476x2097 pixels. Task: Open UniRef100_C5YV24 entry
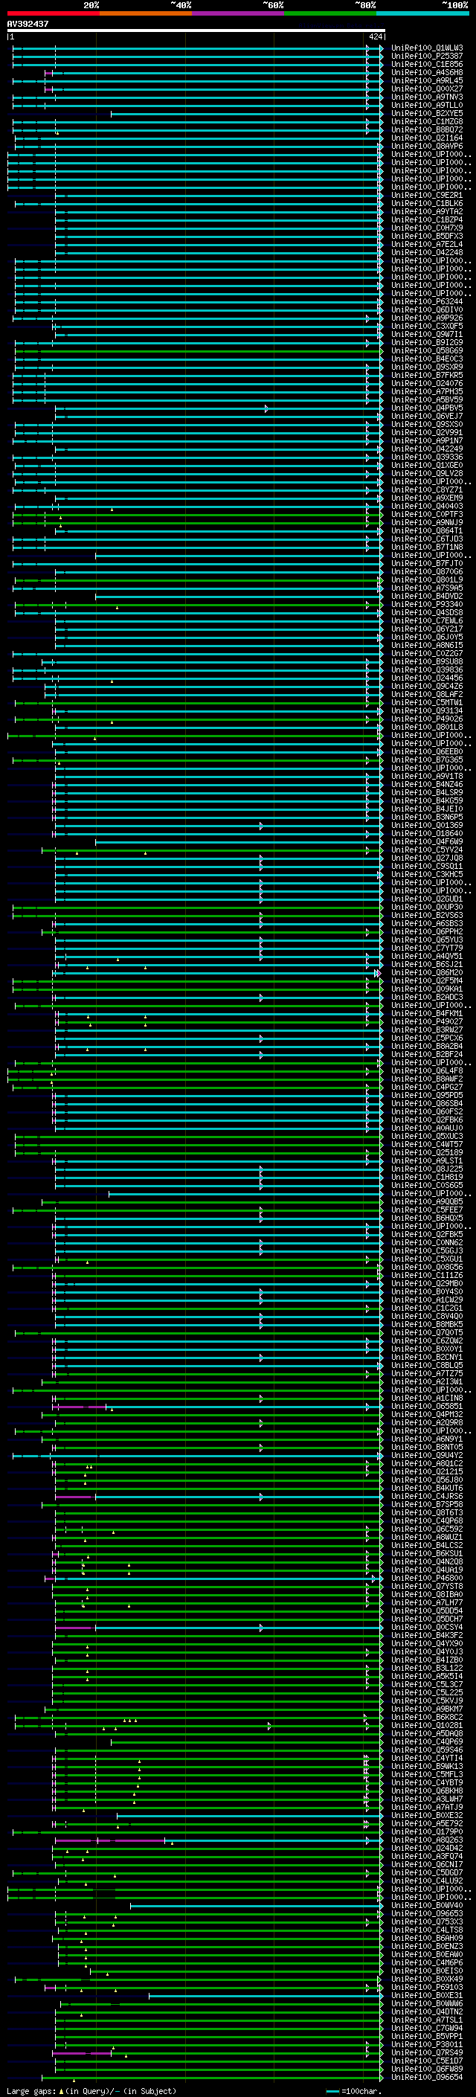426,850
